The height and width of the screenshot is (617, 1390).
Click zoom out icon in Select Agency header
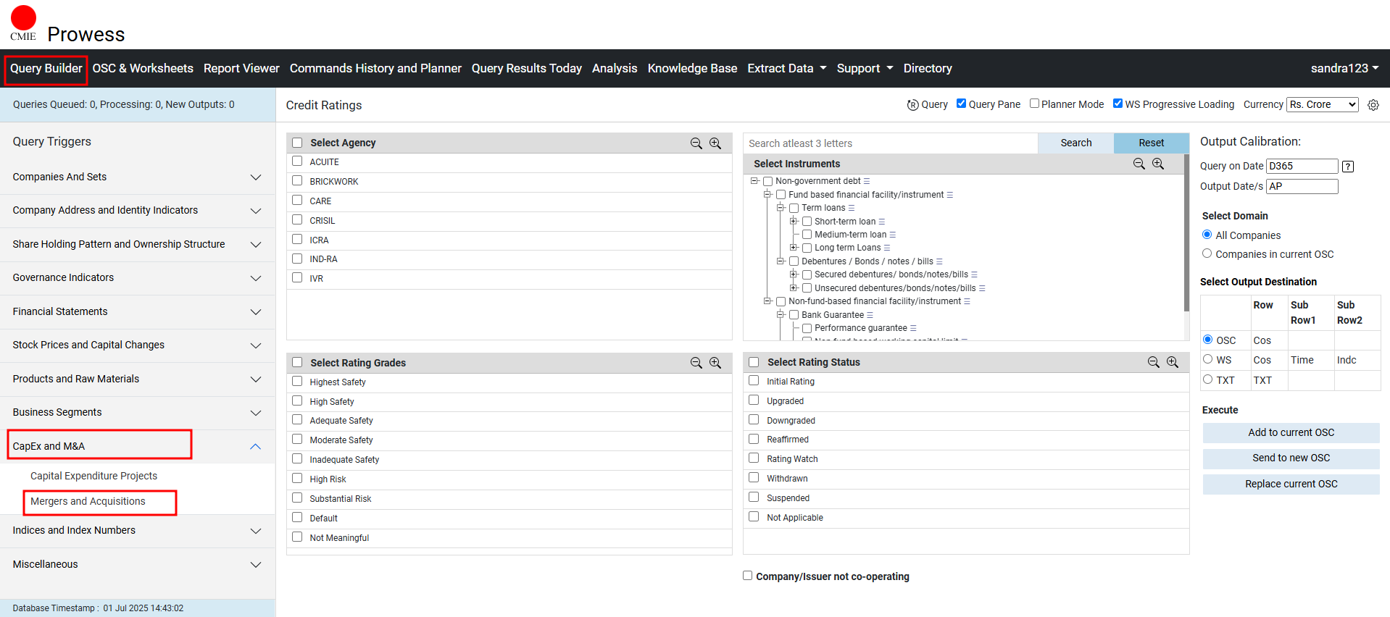(x=696, y=143)
